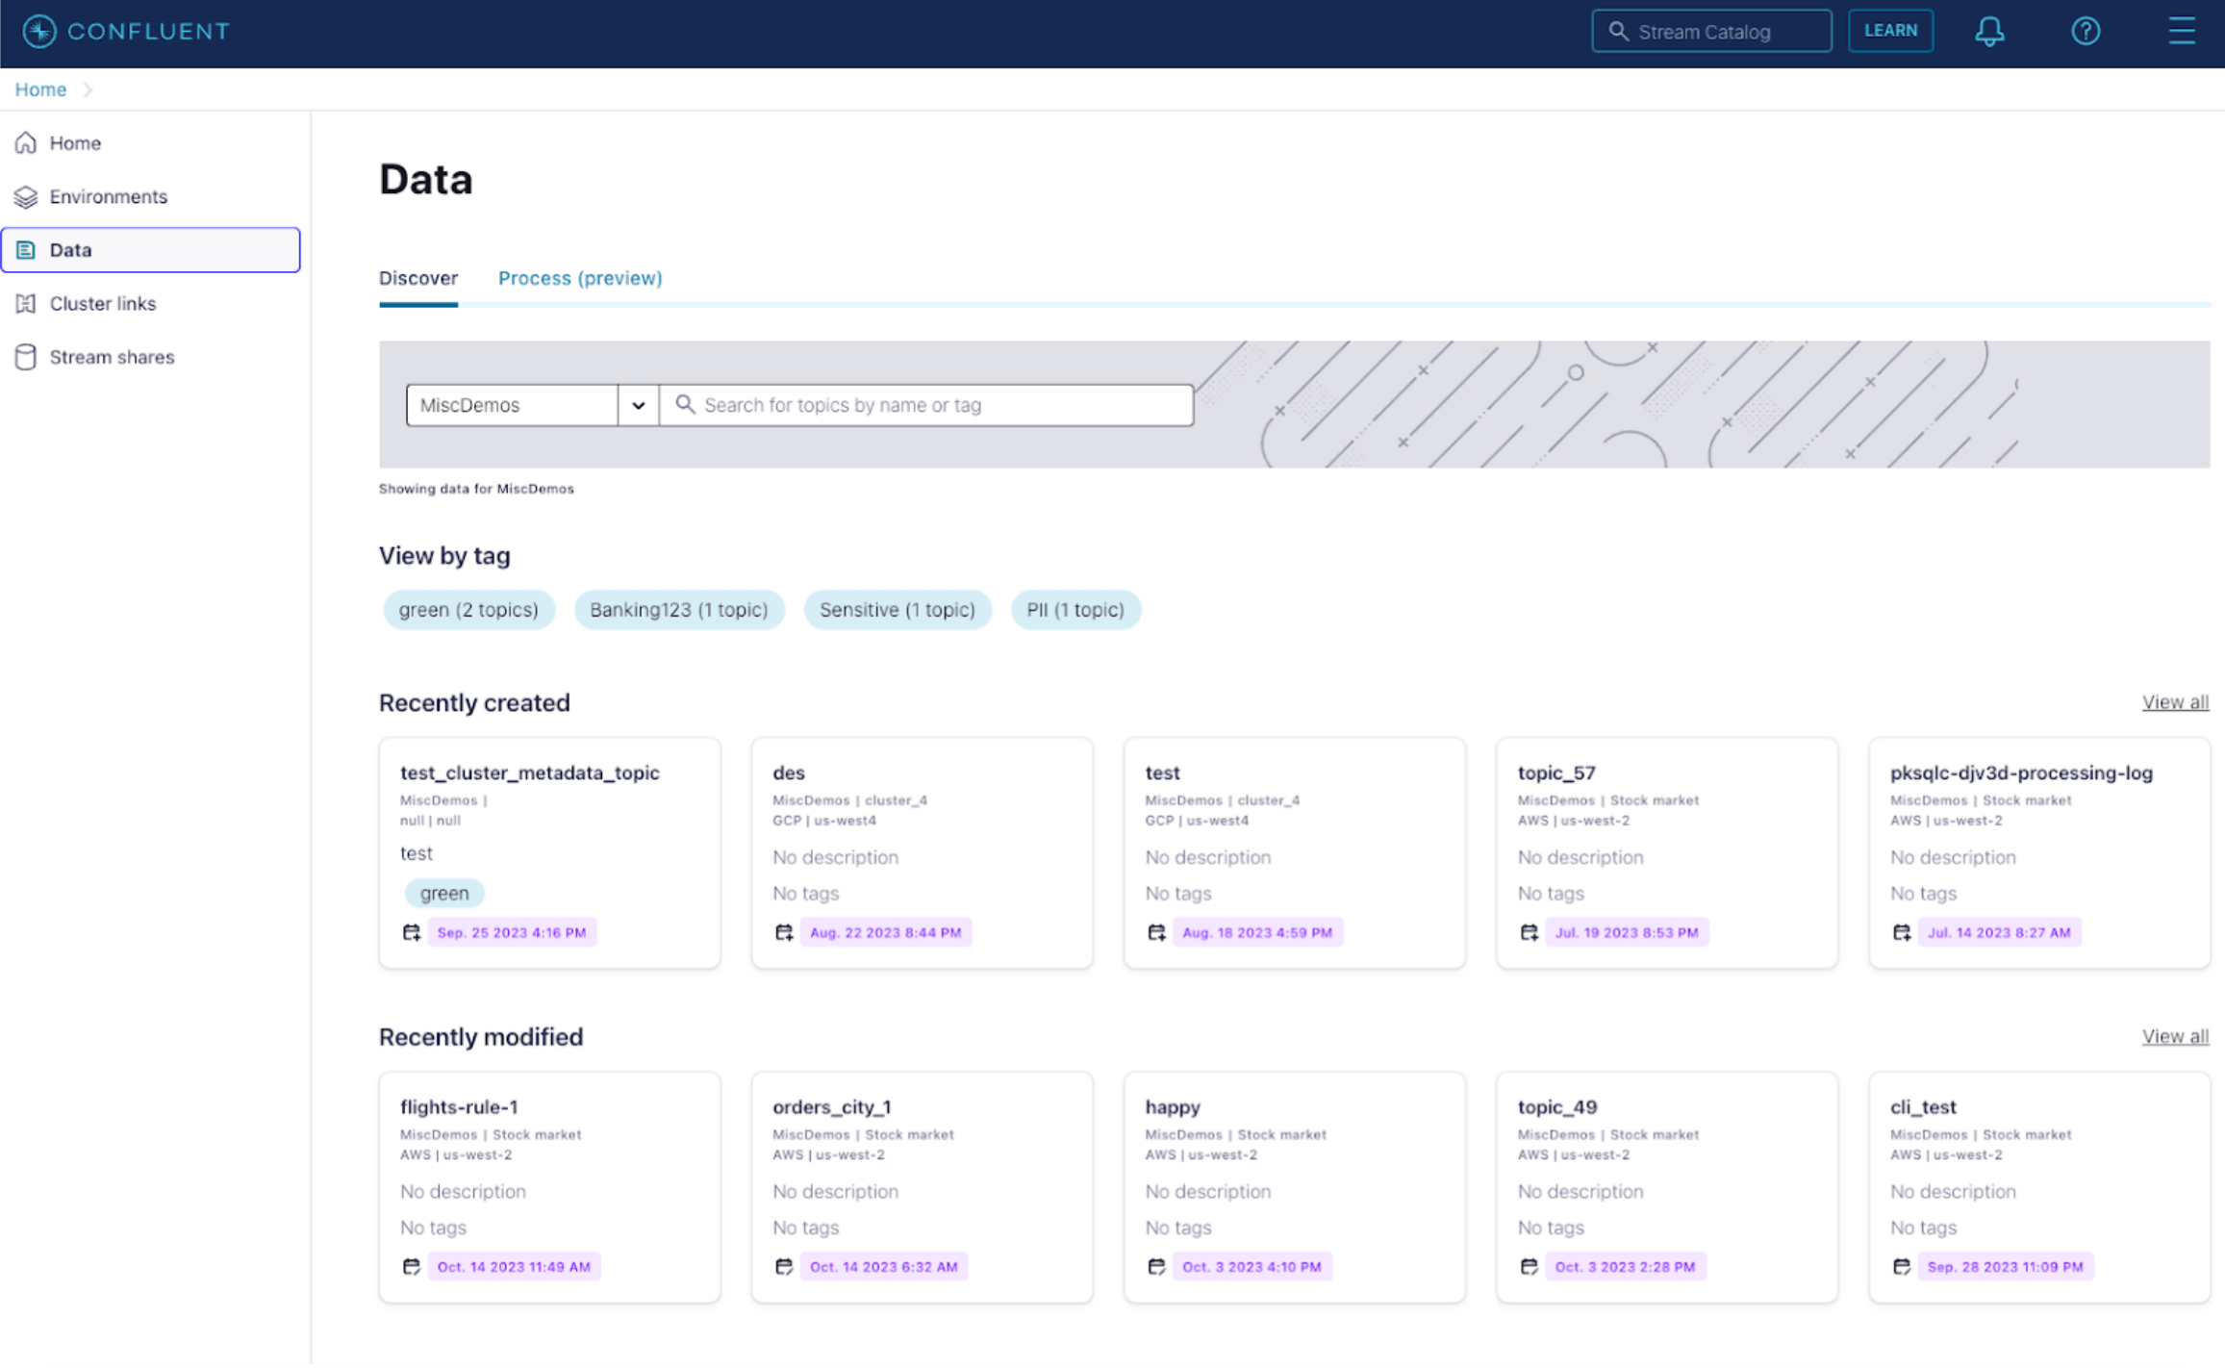2225x1368 pixels.
Task: Click the Environments layers icon
Action: coord(26,196)
